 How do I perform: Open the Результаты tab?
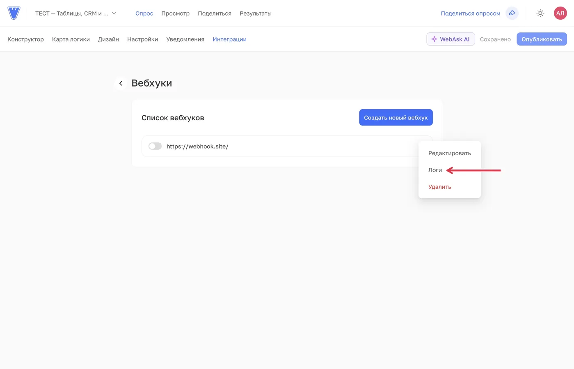[256, 13]
